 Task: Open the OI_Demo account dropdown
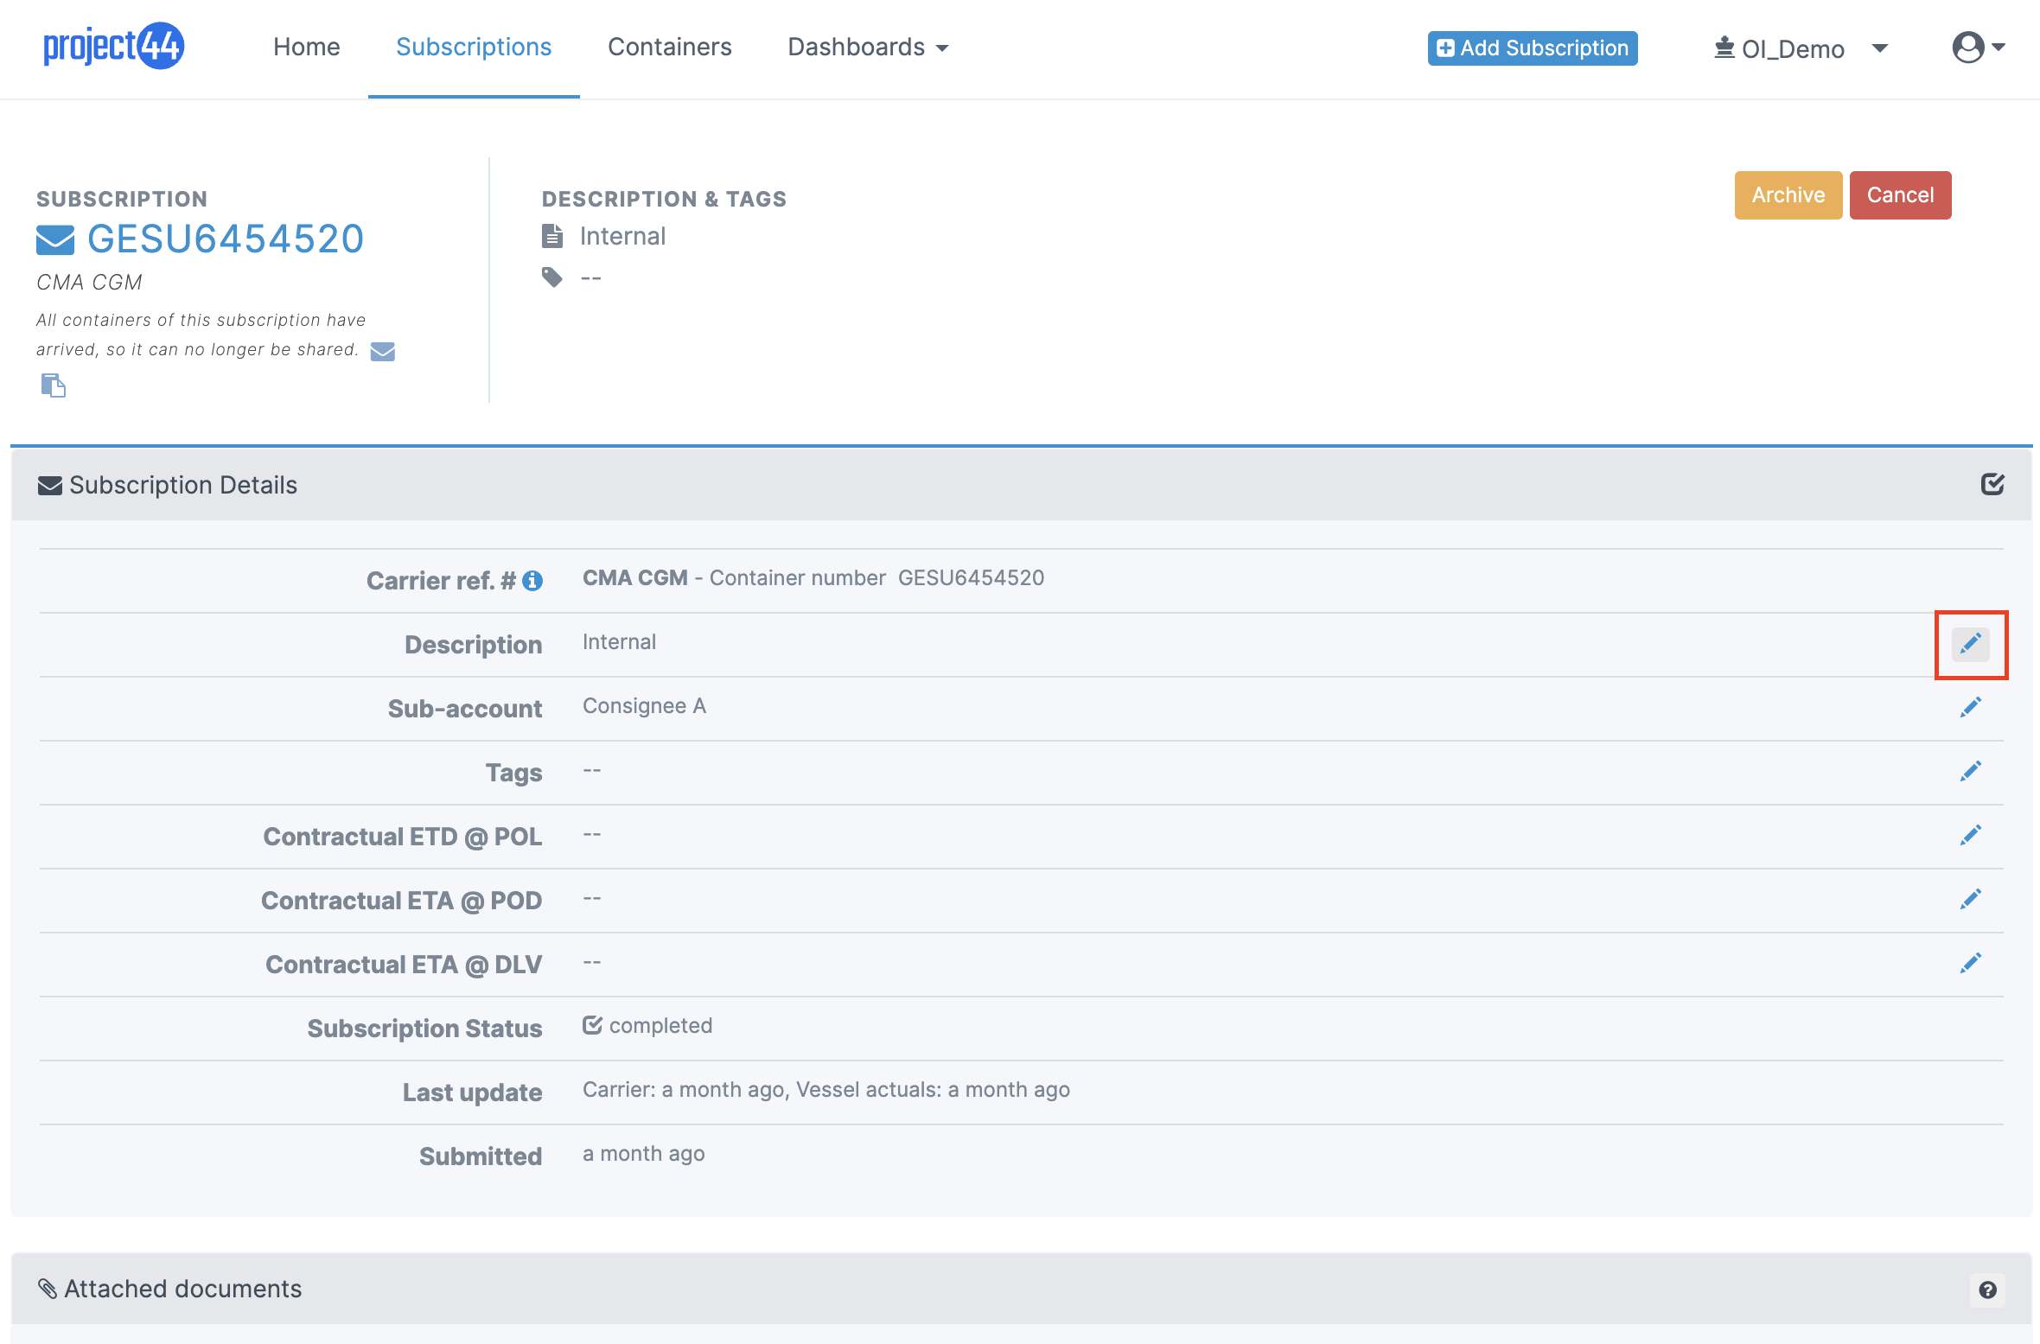pos(1801,48)
